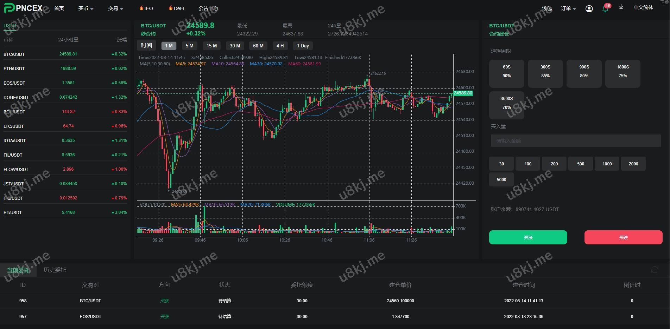The height and width of the screenshot is (329, 670).
Task: Expand the 订单 dropdown menu
Action: [568, 8]
